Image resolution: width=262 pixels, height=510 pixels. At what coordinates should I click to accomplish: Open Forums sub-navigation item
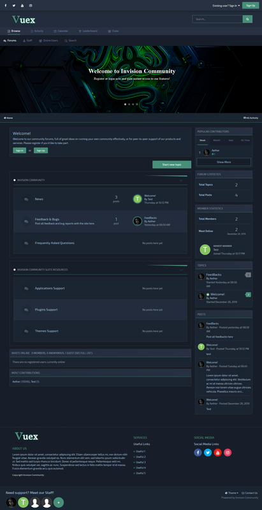pos(10,41)
